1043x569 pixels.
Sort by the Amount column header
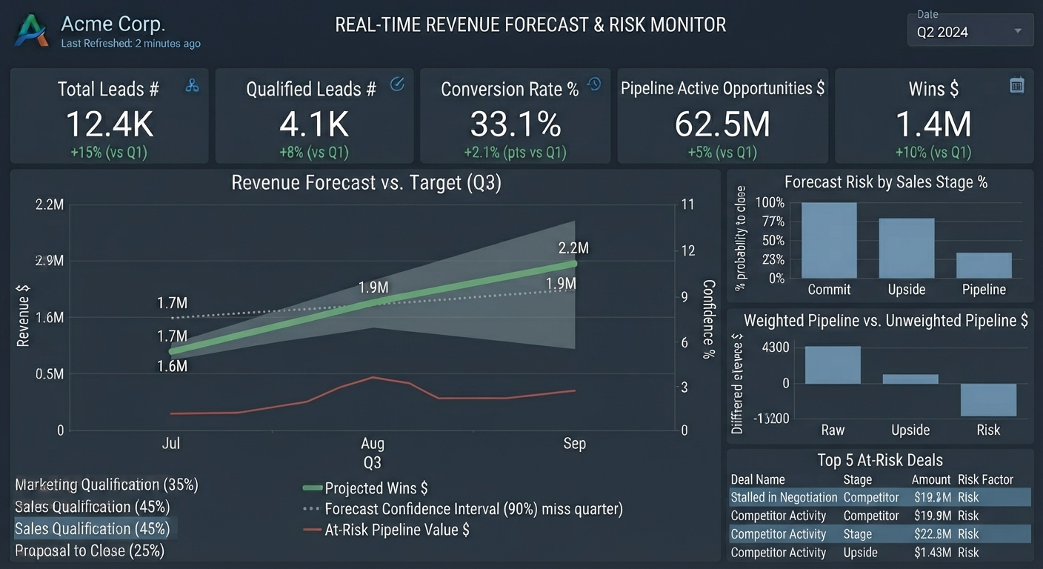pyautogui.click(x=931, y=479)
